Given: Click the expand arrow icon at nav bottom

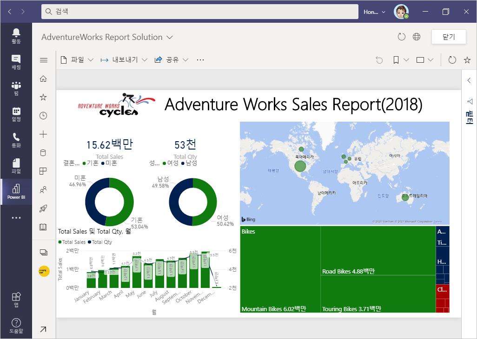Looking at the screenshot, I should (43, 329).
